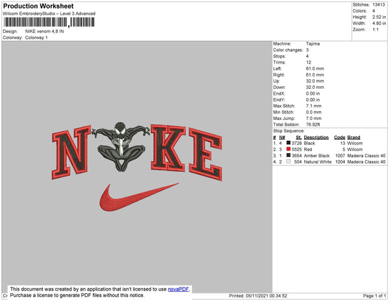Click the "Description" column header
Screen dimensions: 389x301
[x=316, y=138]
